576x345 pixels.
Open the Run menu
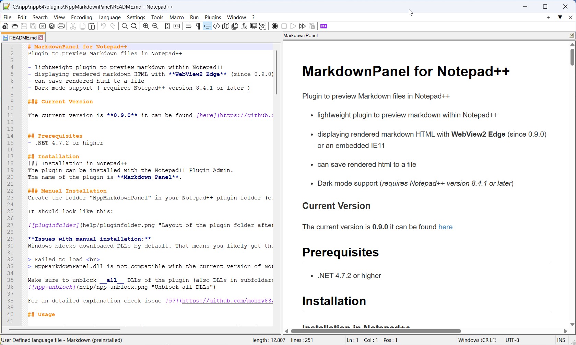pyautogui.click(x=194, y=17)
